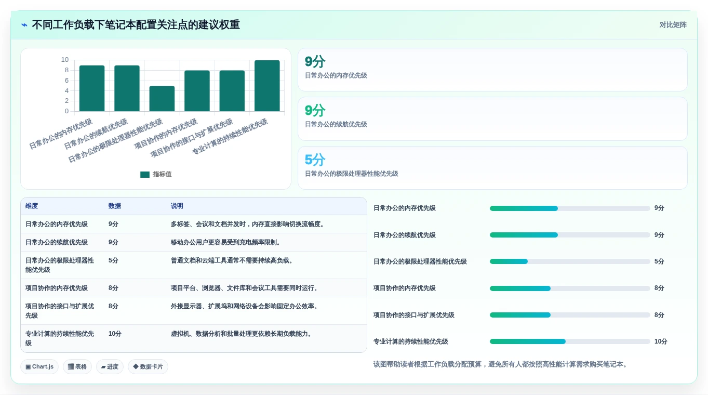
Task: Click the 10分 cell in the table
Action: click(115, 334)
